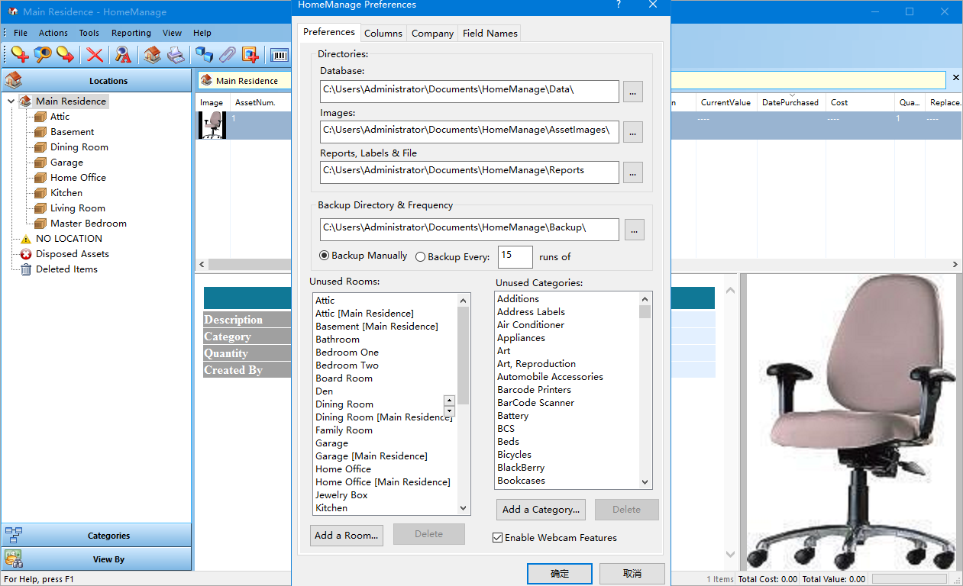Click the backup runs count field
The width and height of the screenshot is (963, 586).
(x=515, y=256)
